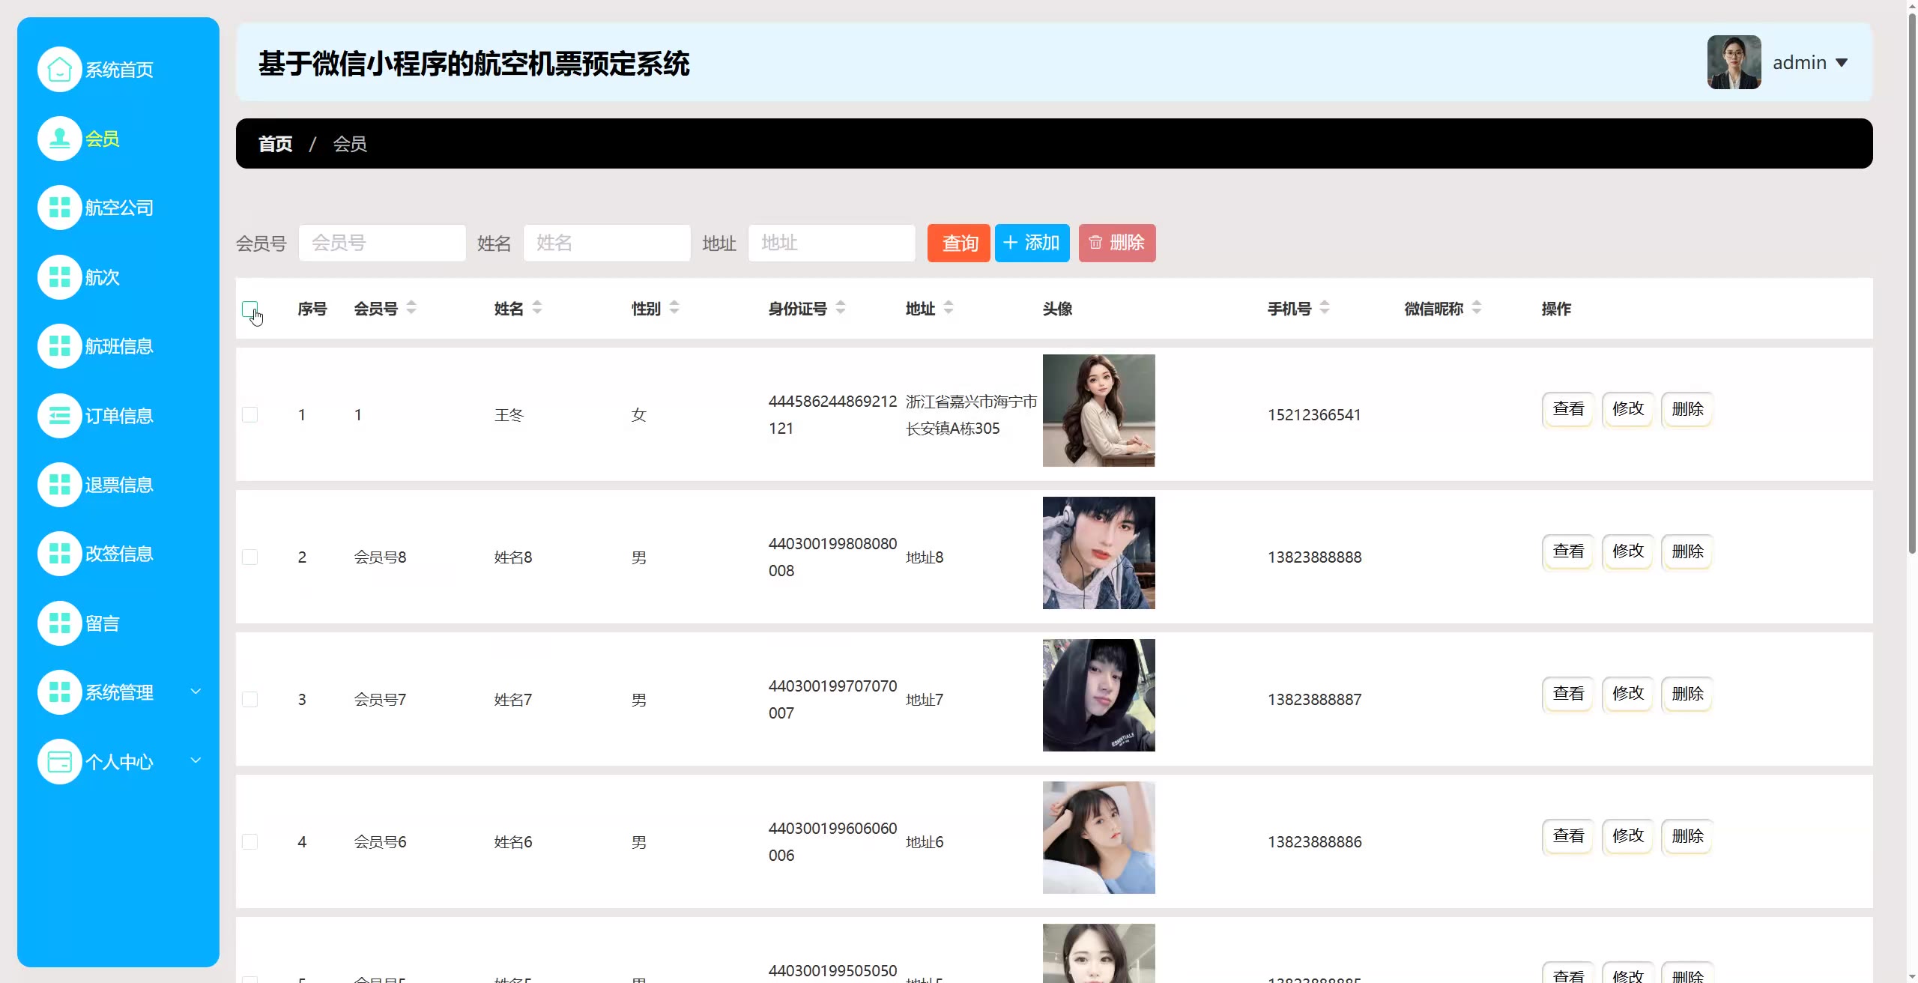Image resolution: width=1918 pixels, height=983 pixels.
Task: Click the orange 查询 button
Action: [x=958, y=243]
